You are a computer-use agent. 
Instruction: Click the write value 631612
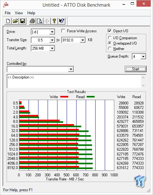pos(123,168)
